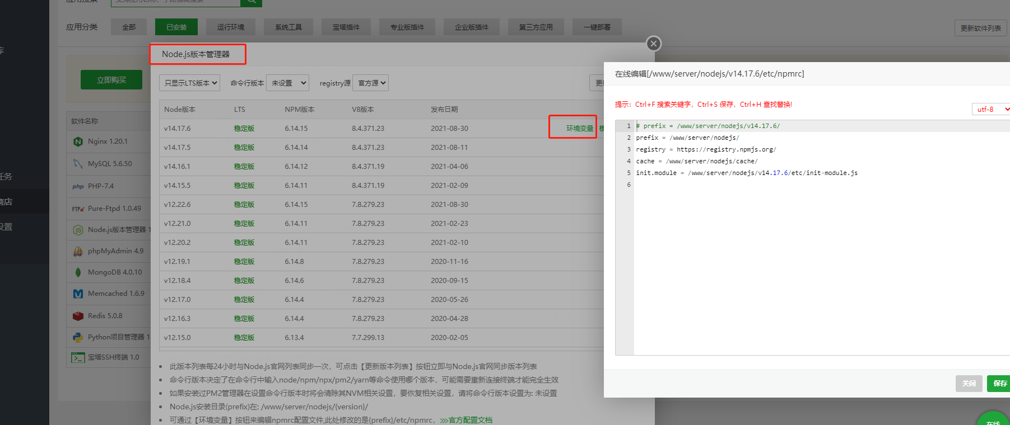Click the NPM版本 column header

(x=300, y=109)
